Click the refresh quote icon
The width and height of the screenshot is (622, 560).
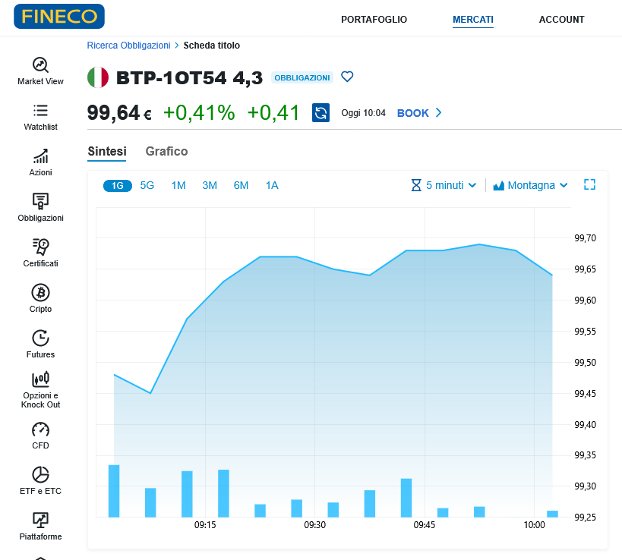(x=320, y=113)
